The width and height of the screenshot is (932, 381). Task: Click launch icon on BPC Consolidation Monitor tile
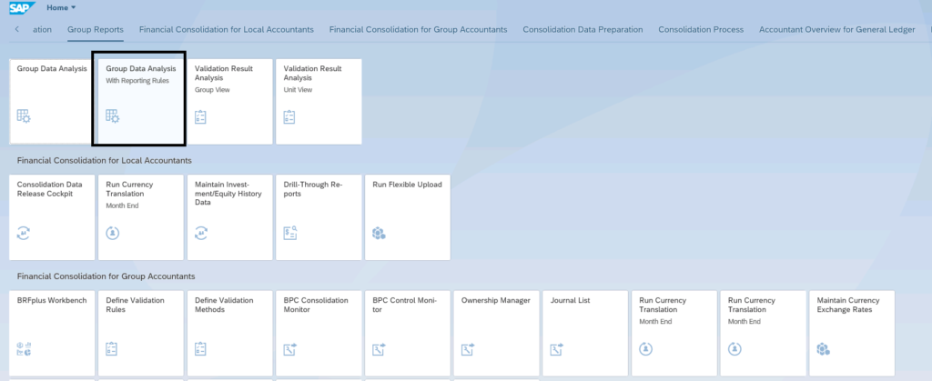290,349
